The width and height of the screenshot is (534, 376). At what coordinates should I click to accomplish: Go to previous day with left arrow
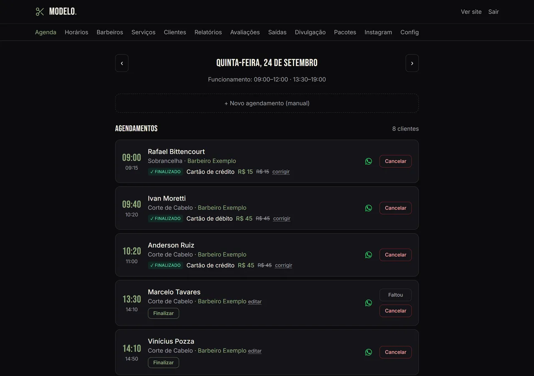point(122,63)
